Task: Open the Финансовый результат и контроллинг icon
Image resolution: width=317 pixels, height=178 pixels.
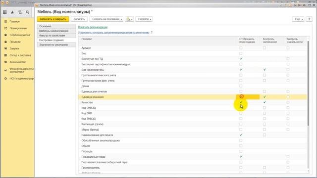Action: click(x=5, y=70)
